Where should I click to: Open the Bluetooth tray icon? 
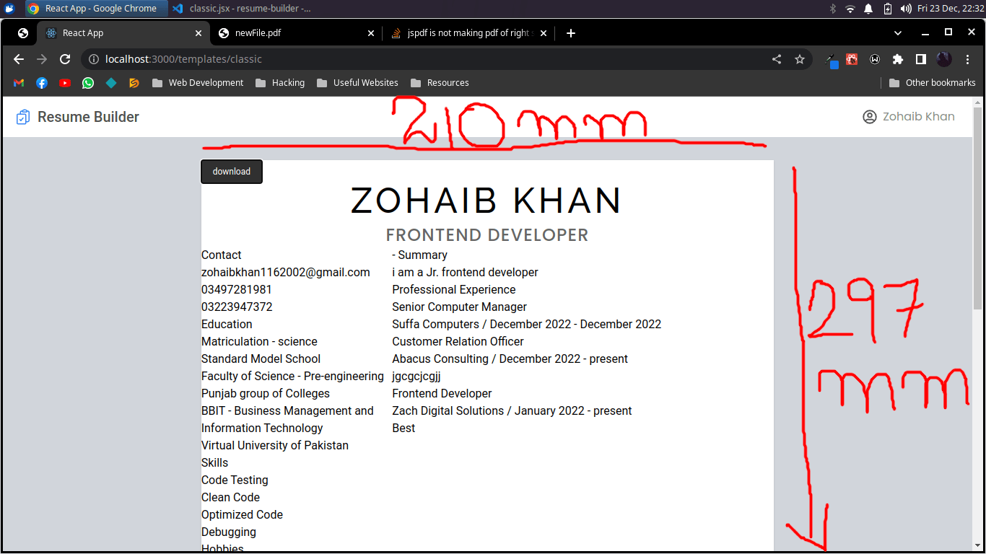click(832, 9)
